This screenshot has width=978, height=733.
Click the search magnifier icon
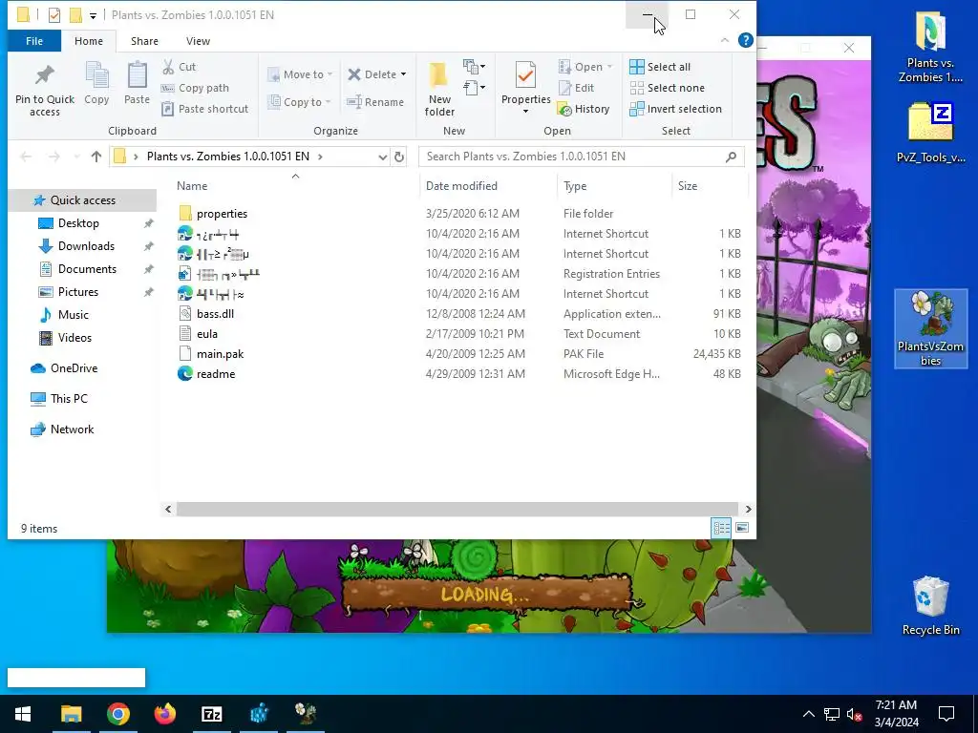pos(731,157)
